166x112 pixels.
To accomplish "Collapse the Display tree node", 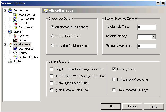I will coord(6,32).
